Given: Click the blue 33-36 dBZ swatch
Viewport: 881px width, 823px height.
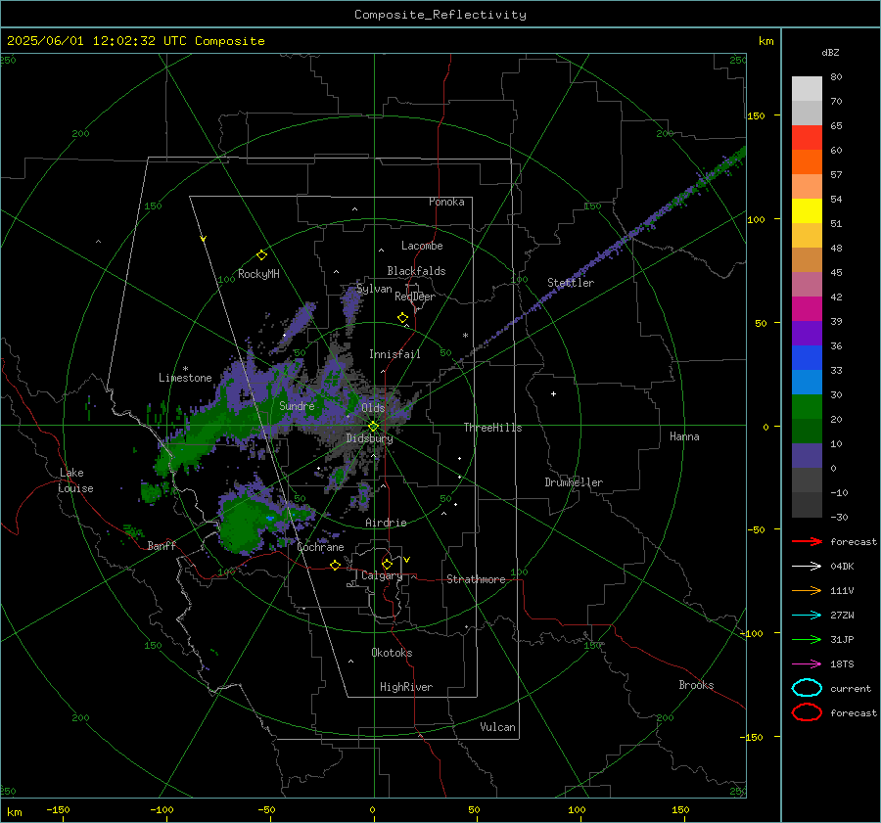Looking at the screenshot, I should [x=807, y=358].
